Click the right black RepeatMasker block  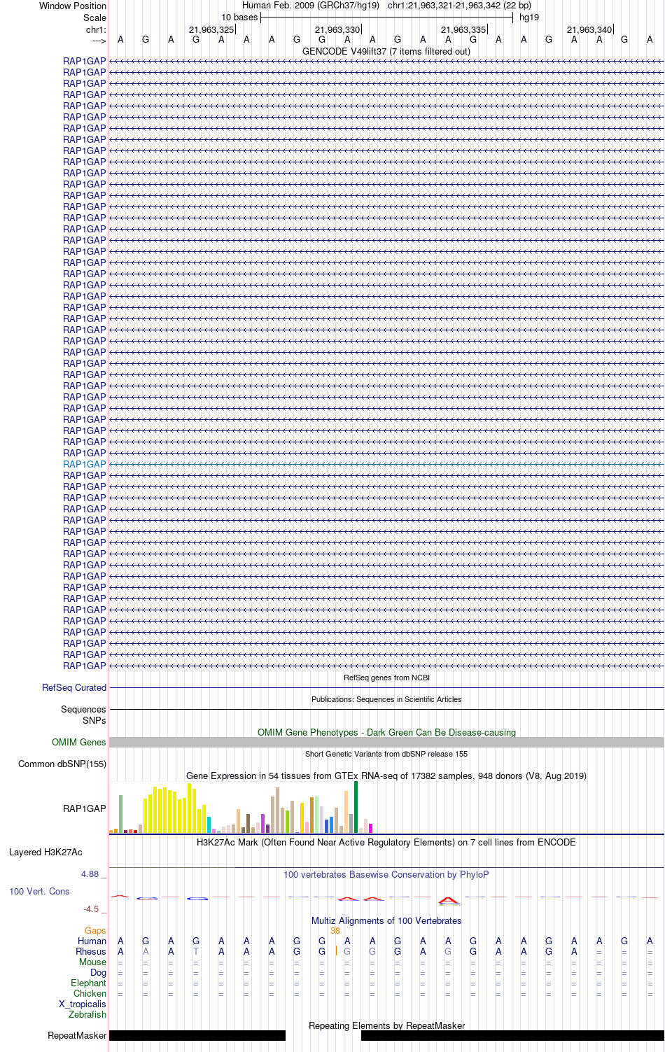point(512,1035)
